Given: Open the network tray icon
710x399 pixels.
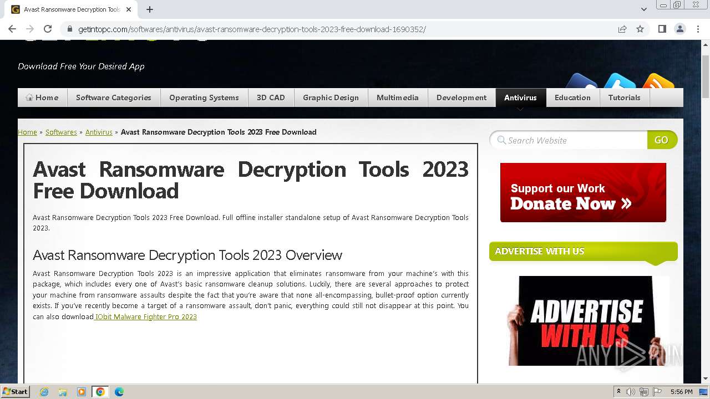Looking at the screenshot, I should coord(644,392).
